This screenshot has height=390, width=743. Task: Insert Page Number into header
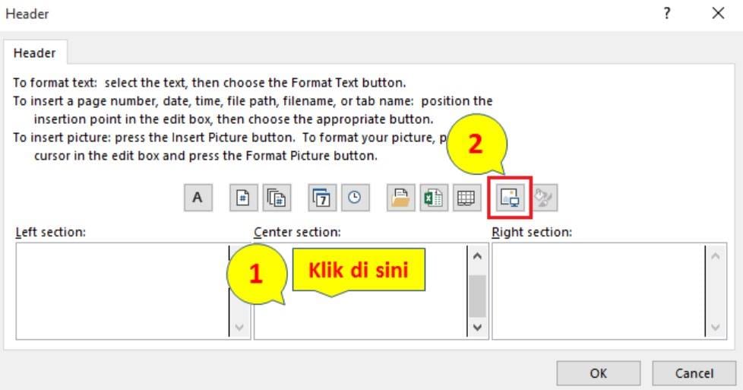point(243,198)
